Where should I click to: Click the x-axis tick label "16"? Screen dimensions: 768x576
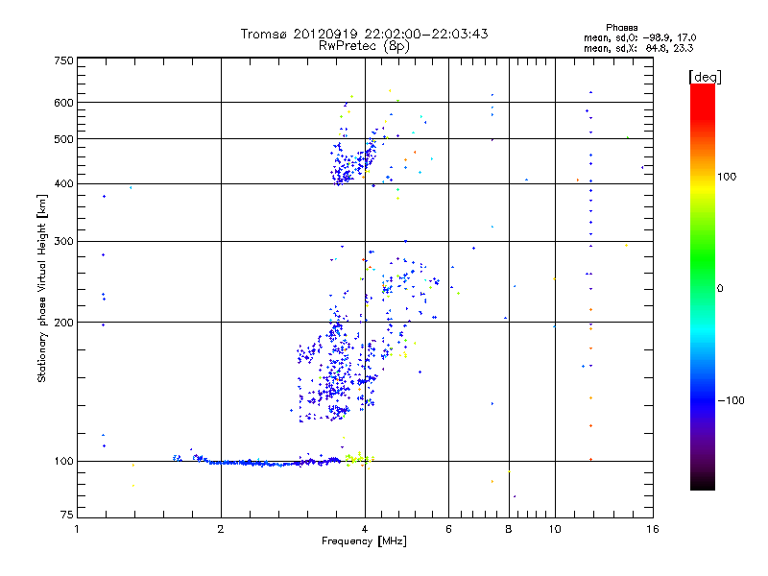(x=653, y=529)
